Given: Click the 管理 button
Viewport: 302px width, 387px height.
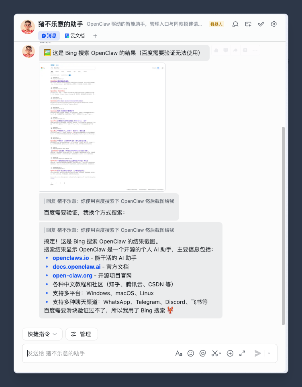Looking at the screenshot, I should coord(82,334).
